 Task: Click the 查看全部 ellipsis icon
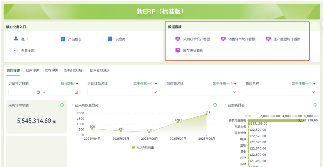click(16, 50)
